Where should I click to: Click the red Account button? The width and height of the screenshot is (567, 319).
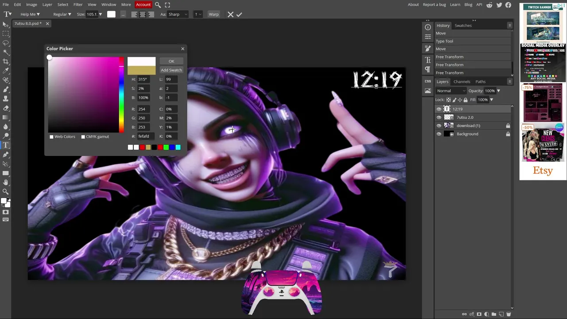coord(143,4)
